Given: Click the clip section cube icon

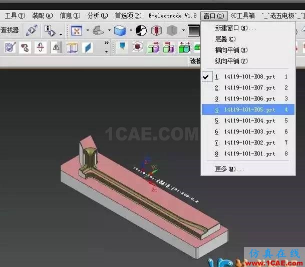Looking at the screenshot, I should [156, 30].
